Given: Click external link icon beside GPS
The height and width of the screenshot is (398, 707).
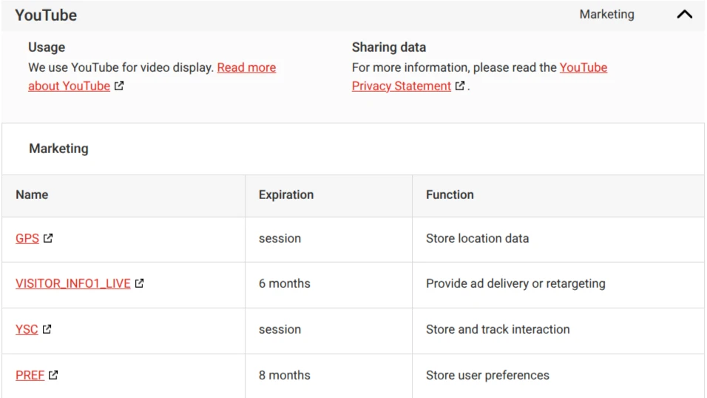Looking at the screenshot, I should click(48, 237).
